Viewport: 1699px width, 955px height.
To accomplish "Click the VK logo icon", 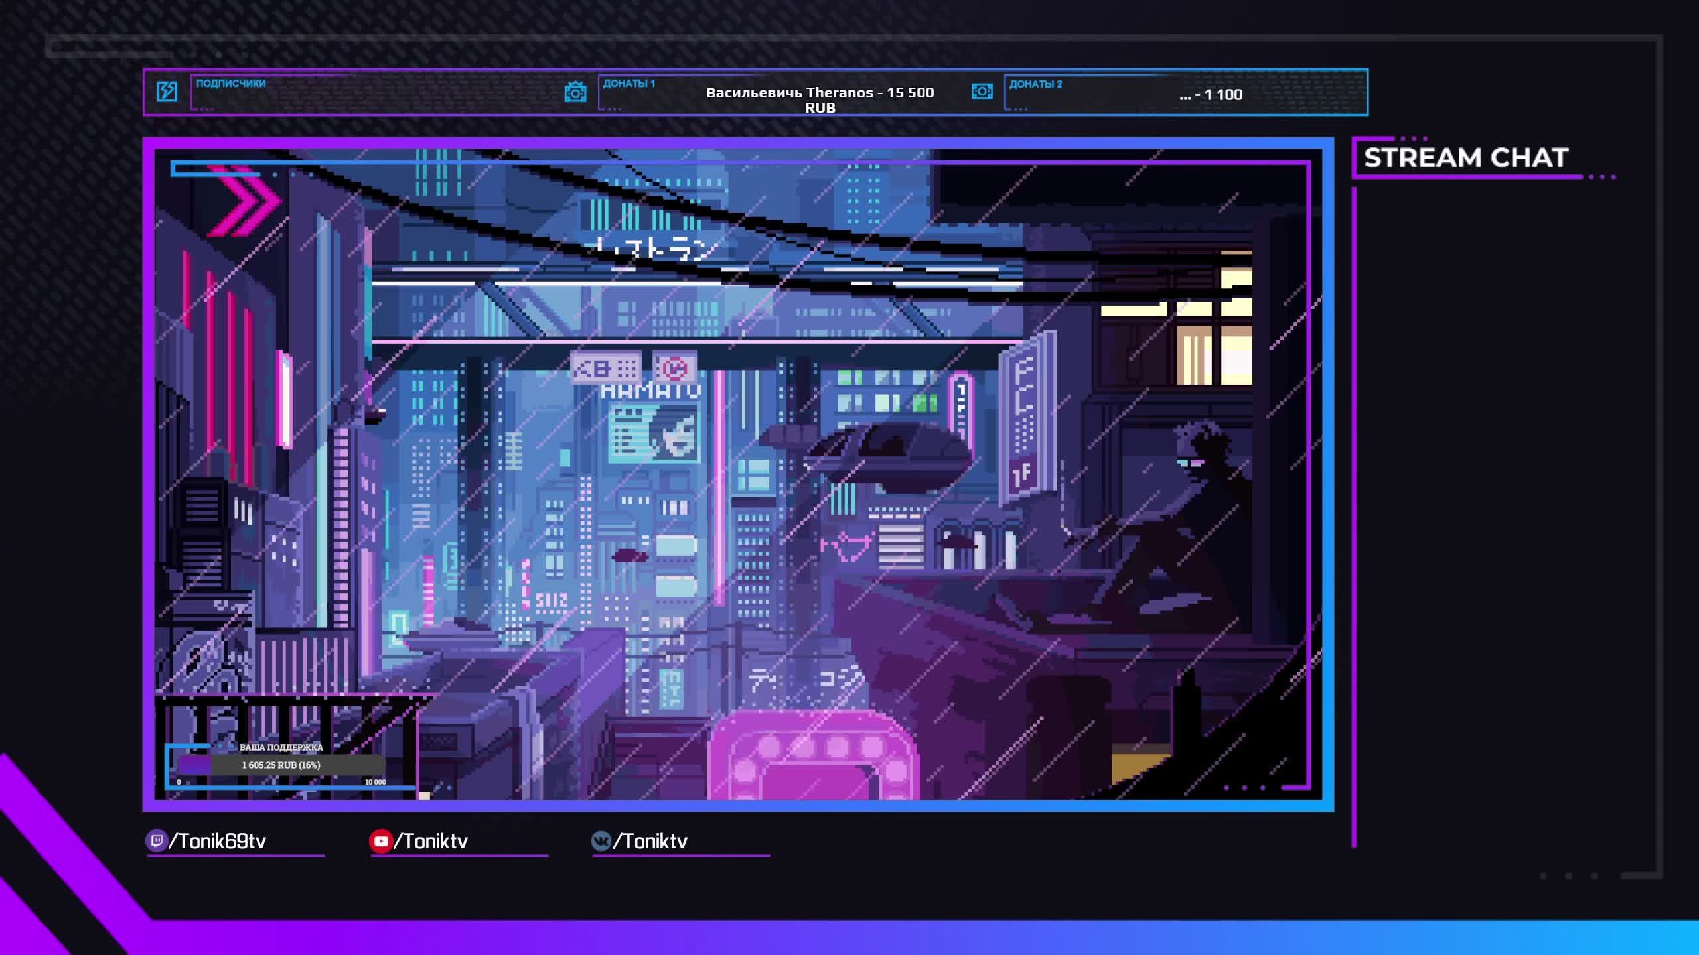I will coord(601,841).
